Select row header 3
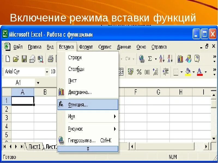218x163 pixels. tap(7, 118)
